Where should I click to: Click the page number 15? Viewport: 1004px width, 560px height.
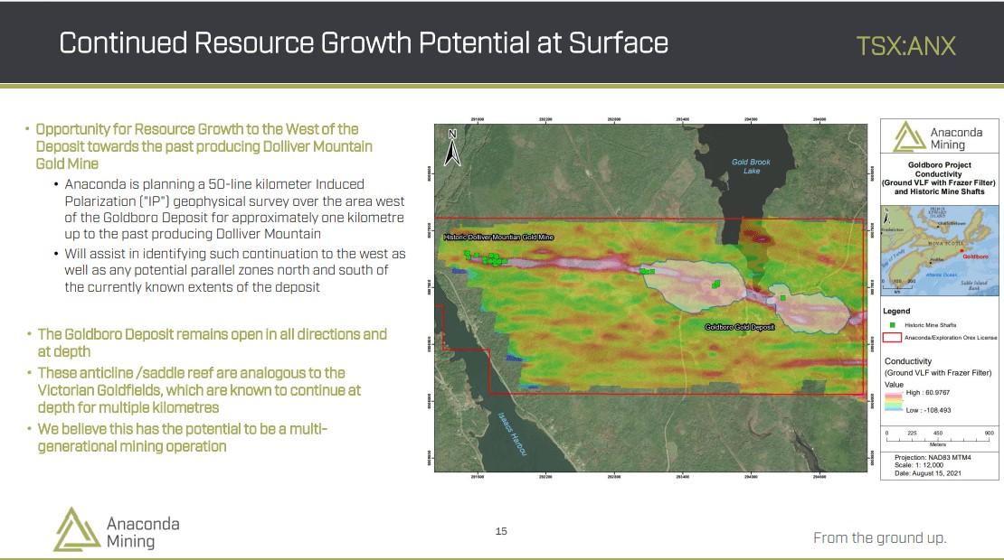click(501, 531)
